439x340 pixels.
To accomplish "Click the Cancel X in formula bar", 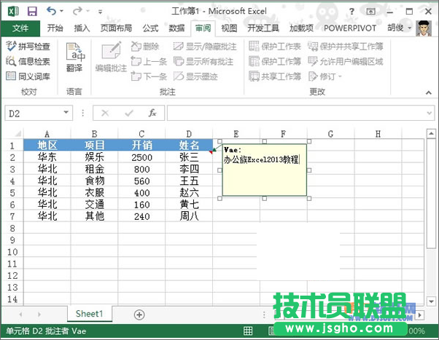I will pos(105,113).
